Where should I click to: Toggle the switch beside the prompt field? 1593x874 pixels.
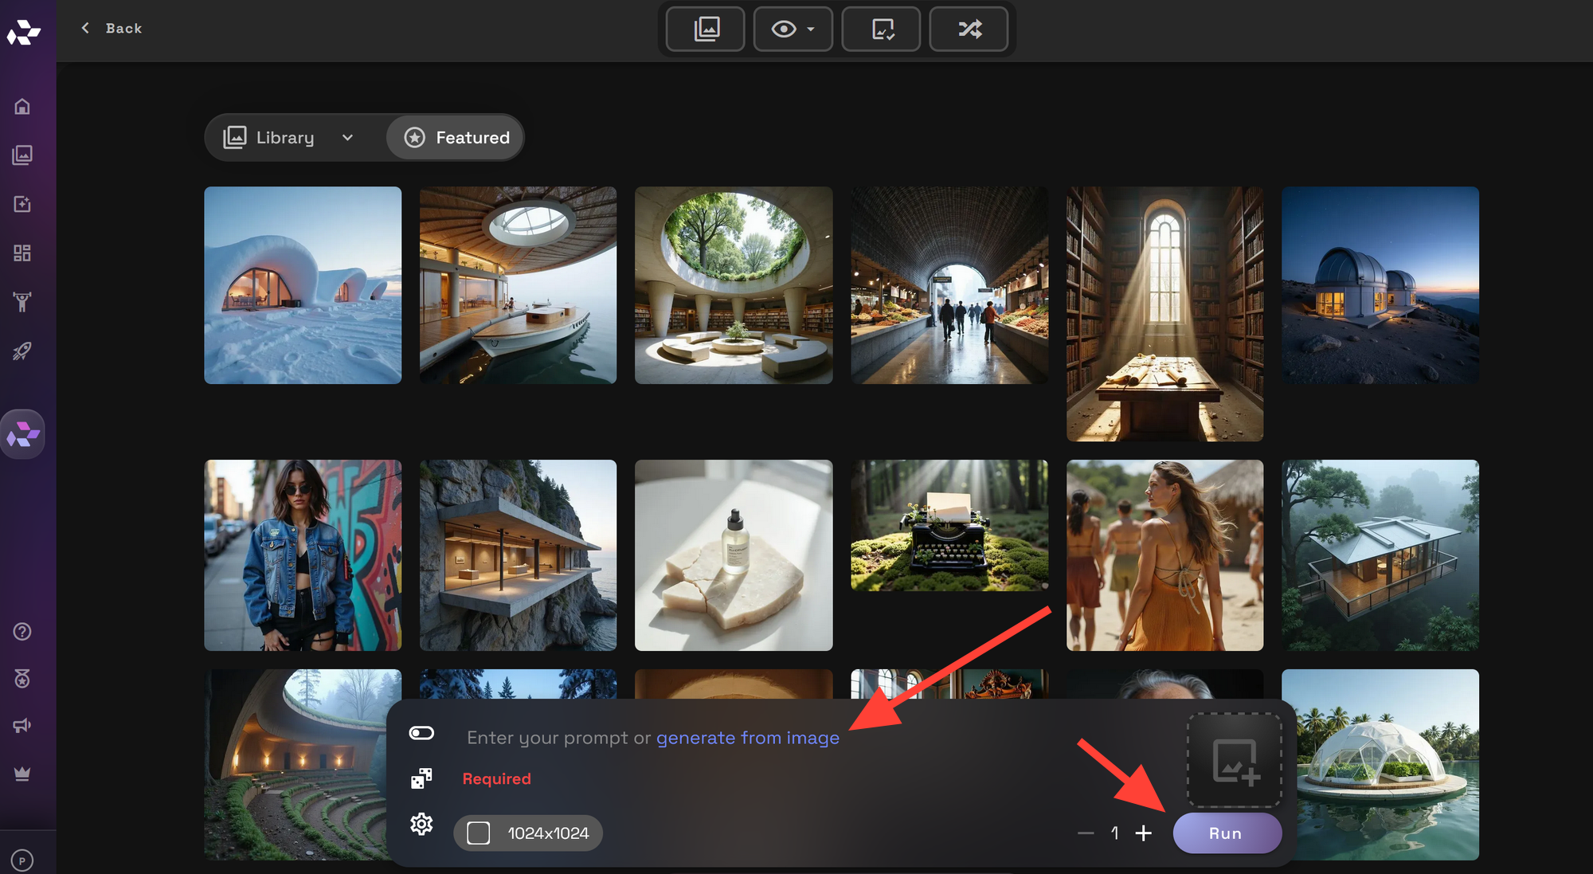421,733
